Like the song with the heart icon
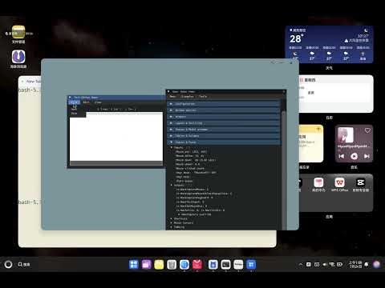 pyautogui.click(x=367, y=130)
